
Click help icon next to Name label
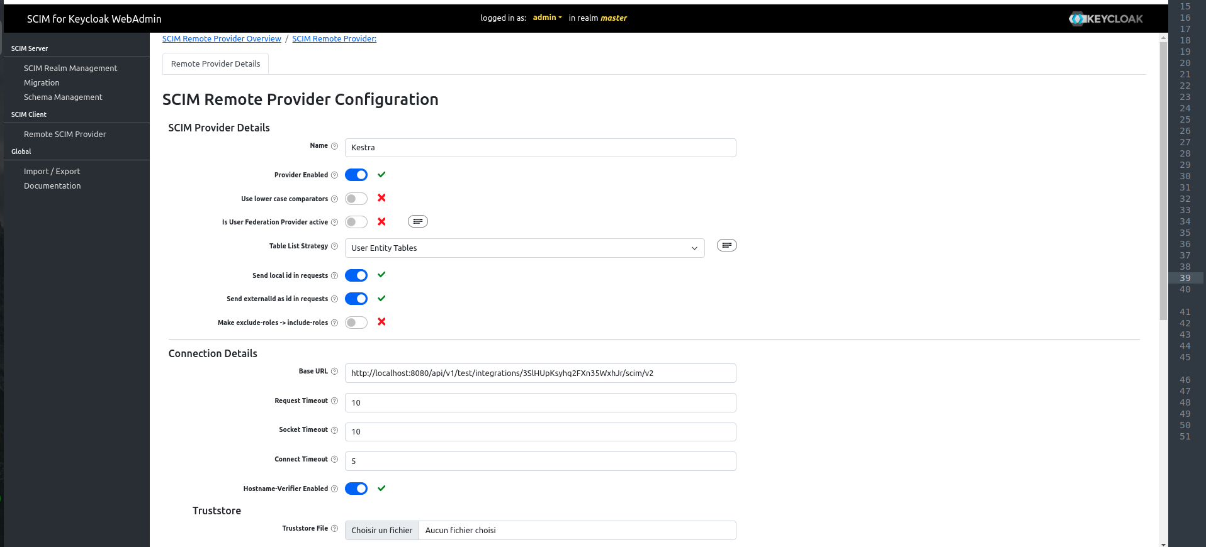click(x=334, y=146)
